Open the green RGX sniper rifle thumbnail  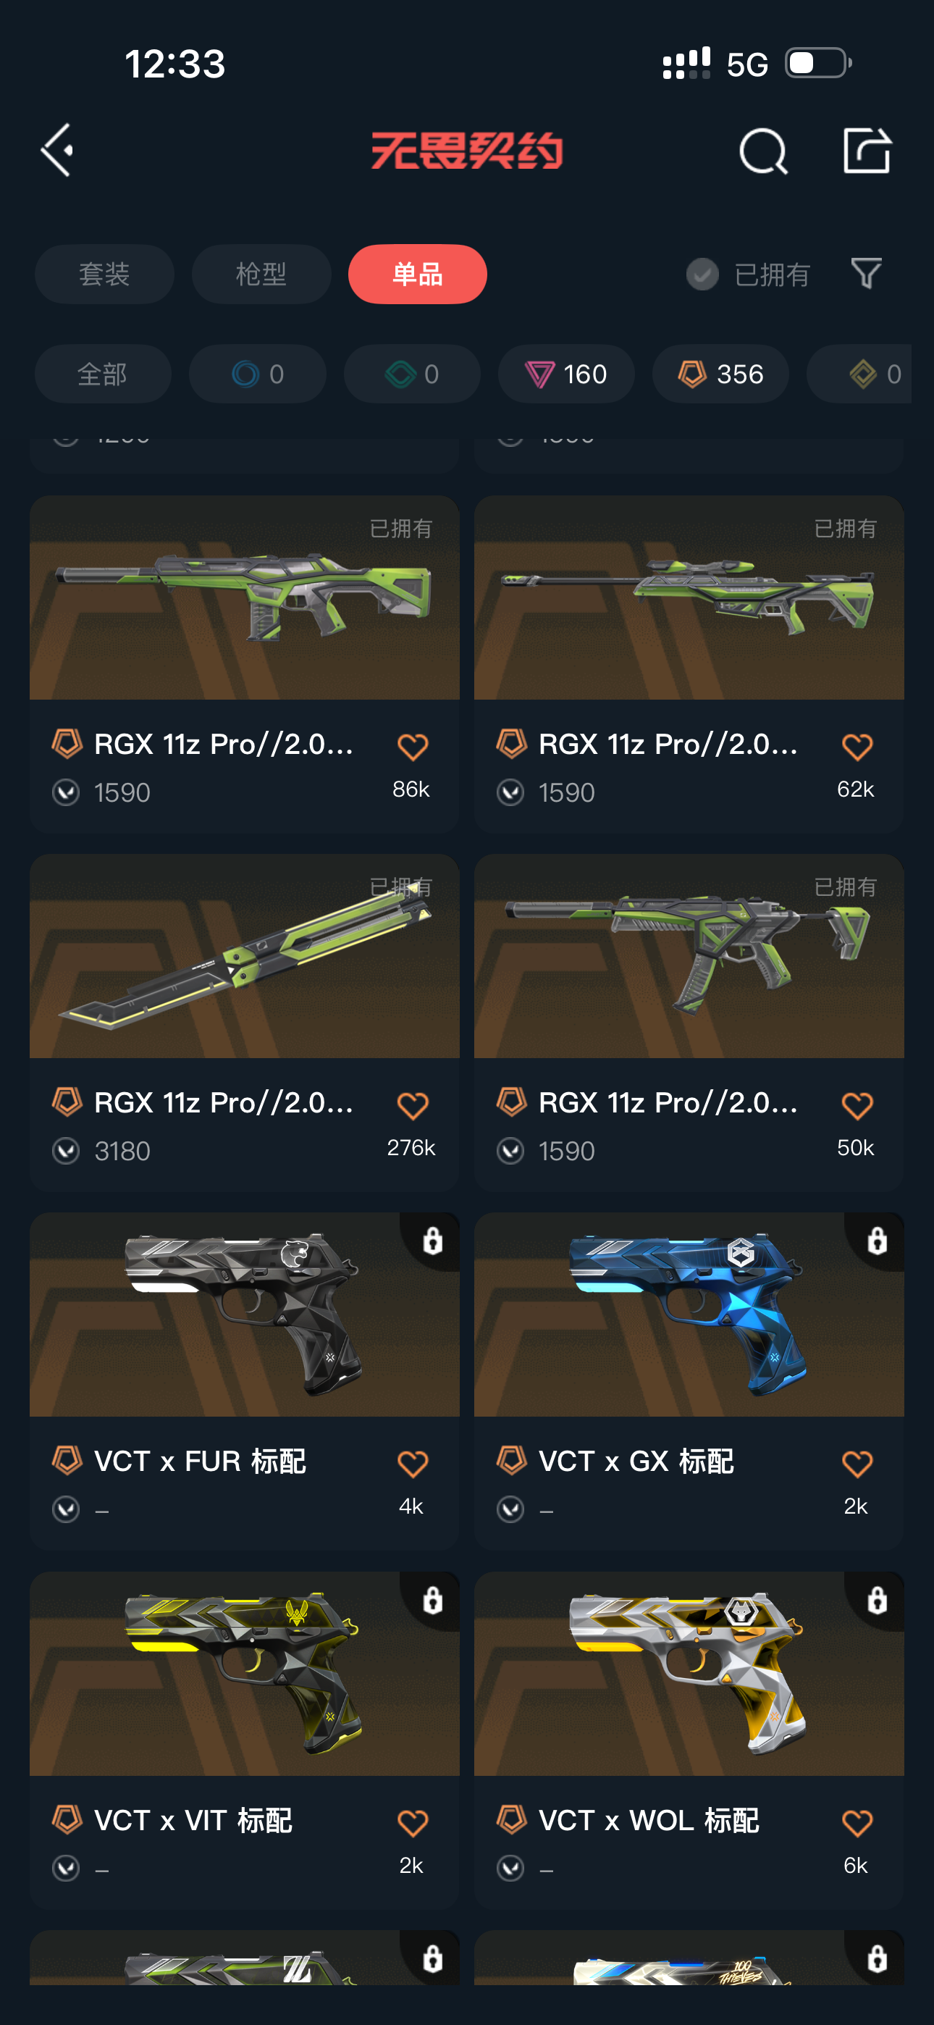(x=689, y=598)
